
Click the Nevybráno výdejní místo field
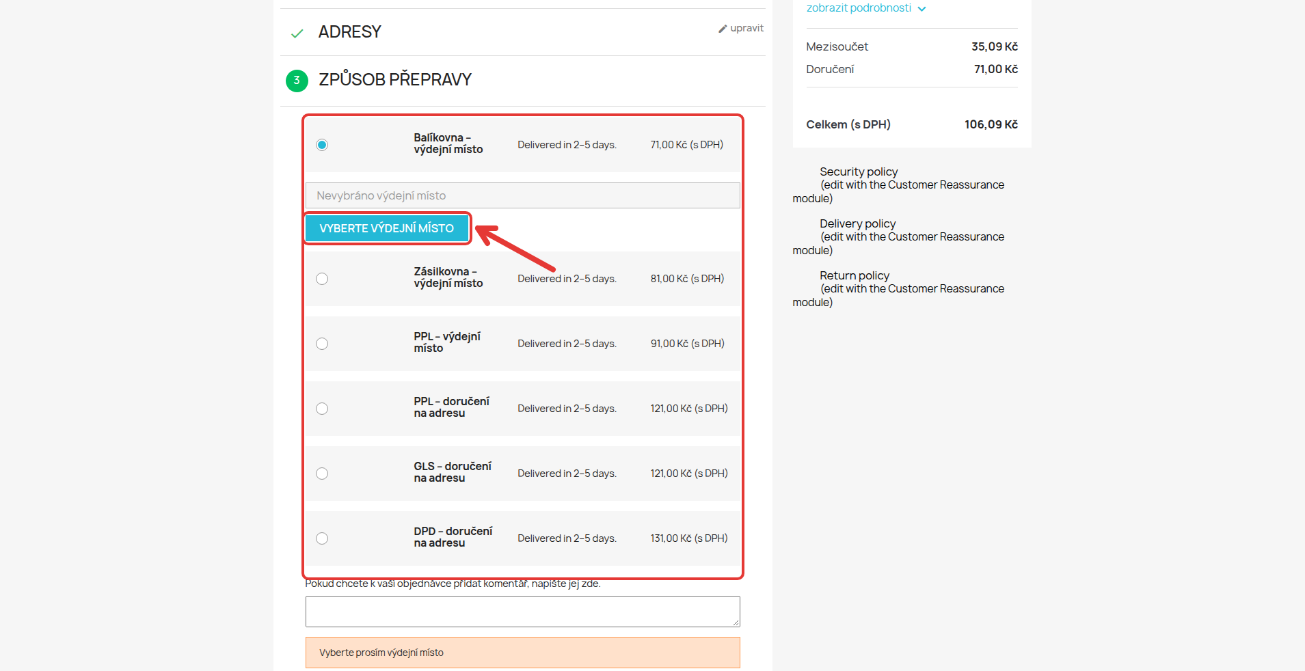pos(523,195)
